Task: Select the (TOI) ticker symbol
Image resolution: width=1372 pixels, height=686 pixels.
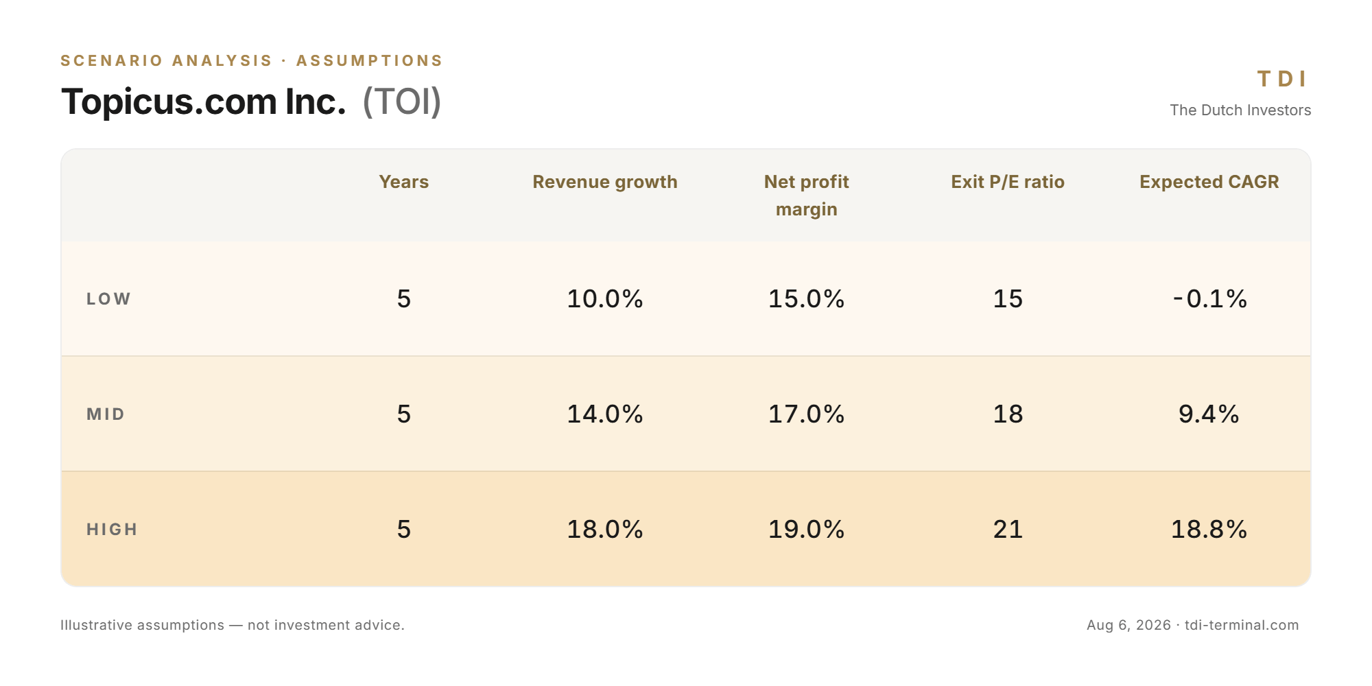Action: (402, 102)
